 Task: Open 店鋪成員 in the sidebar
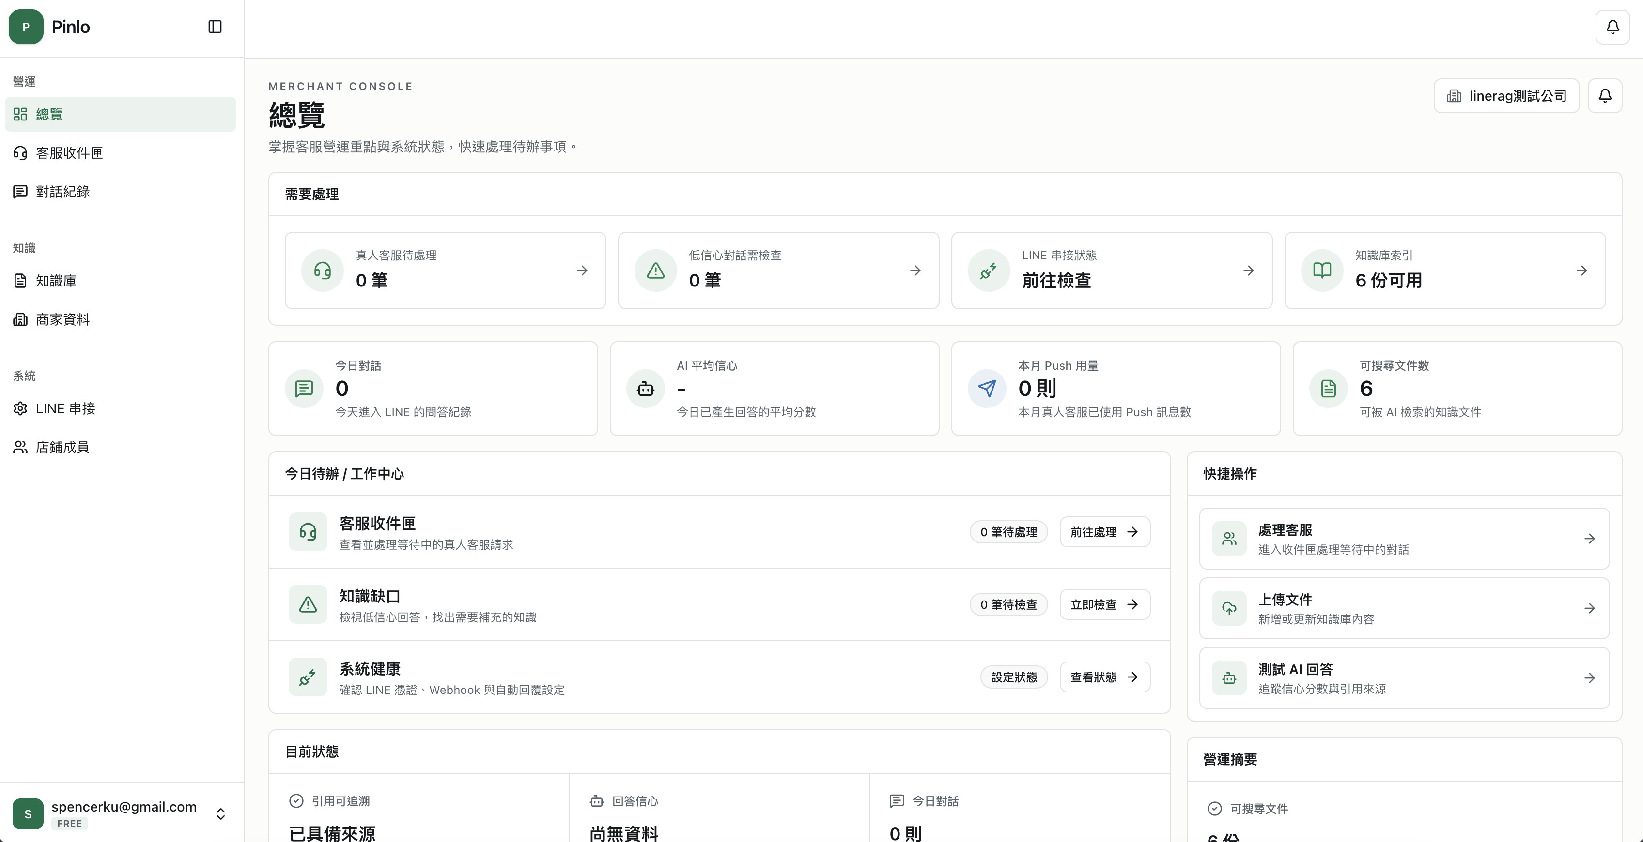coord(121,448)
